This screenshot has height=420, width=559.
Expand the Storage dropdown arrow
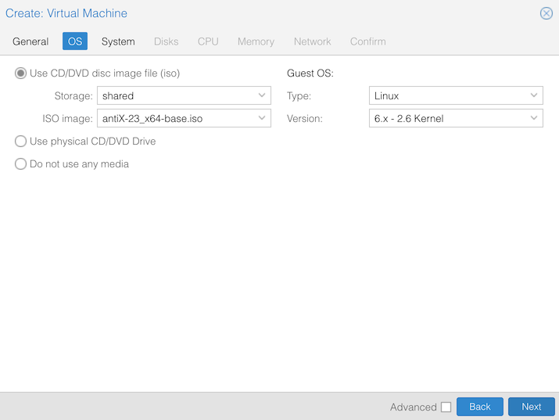click(262, 96)
